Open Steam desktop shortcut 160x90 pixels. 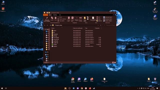155,3
